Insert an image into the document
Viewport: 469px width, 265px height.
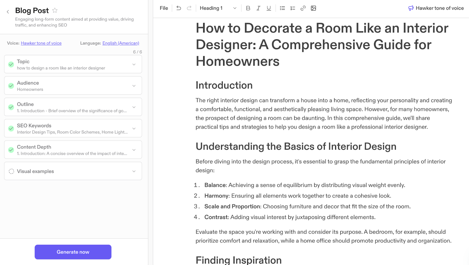313,8
